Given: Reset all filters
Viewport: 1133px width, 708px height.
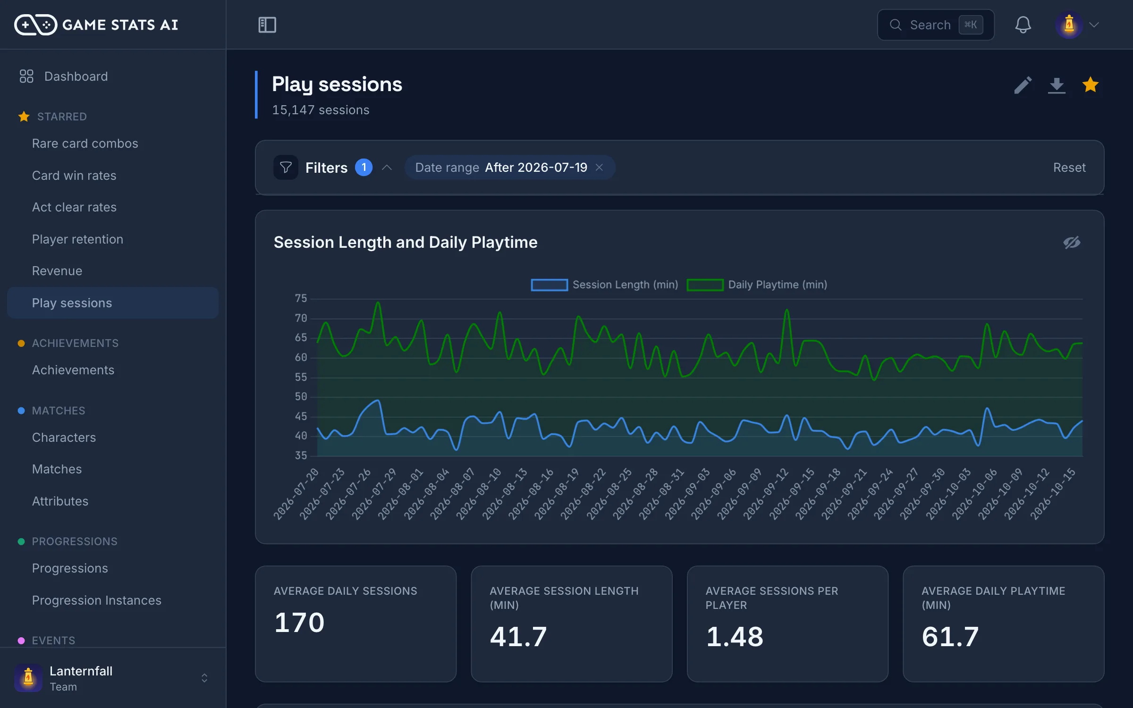Looking at the screenshot, I should pyautogui.click(x=1069, y=168).
